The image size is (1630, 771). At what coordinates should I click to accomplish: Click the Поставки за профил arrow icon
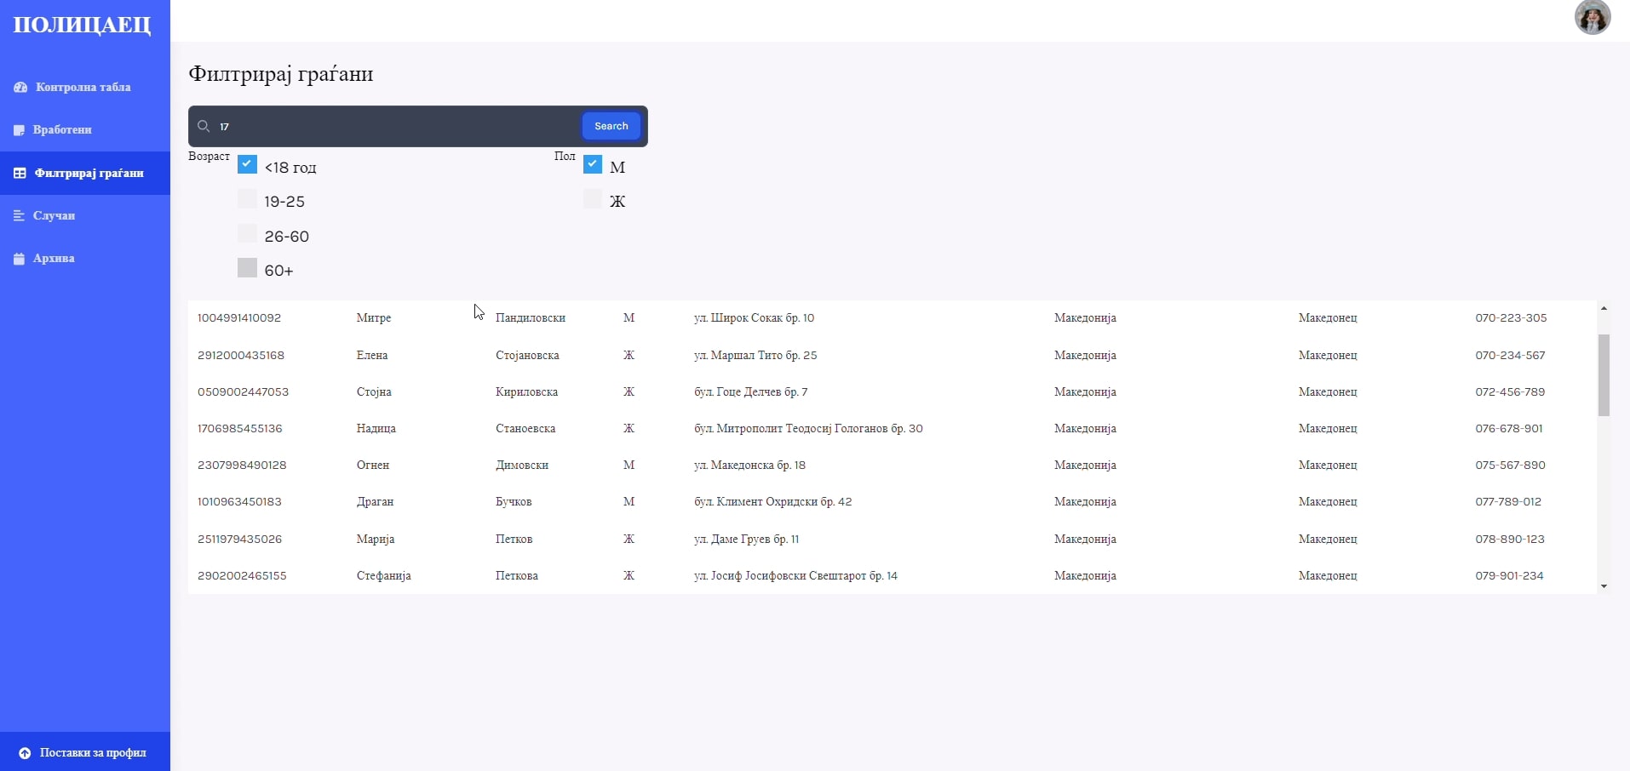pyautogui.click(x=25, y=753)
